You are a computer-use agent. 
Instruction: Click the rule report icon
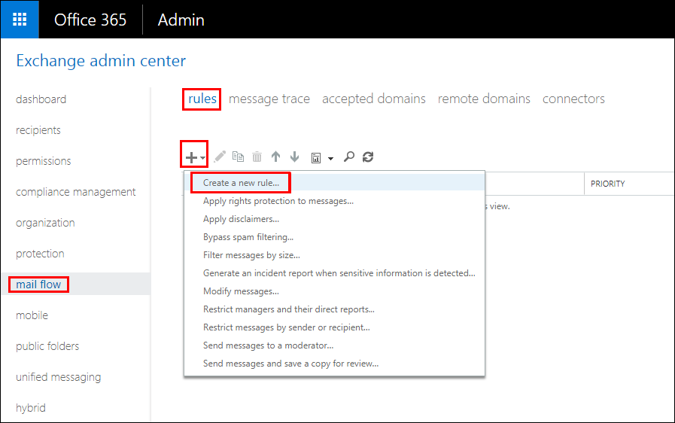pos(316,158)
